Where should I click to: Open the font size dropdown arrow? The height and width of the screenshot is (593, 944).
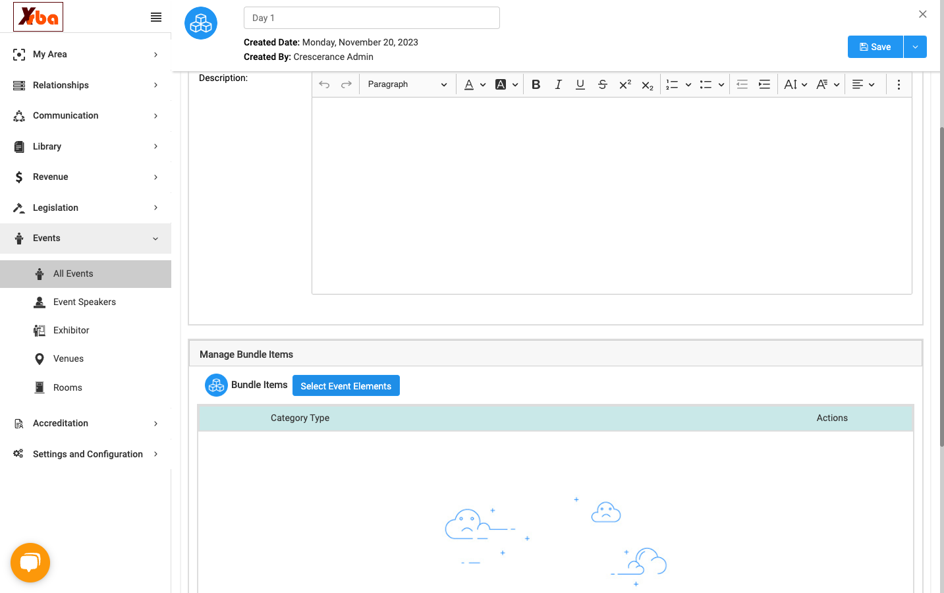click(804, 84)
